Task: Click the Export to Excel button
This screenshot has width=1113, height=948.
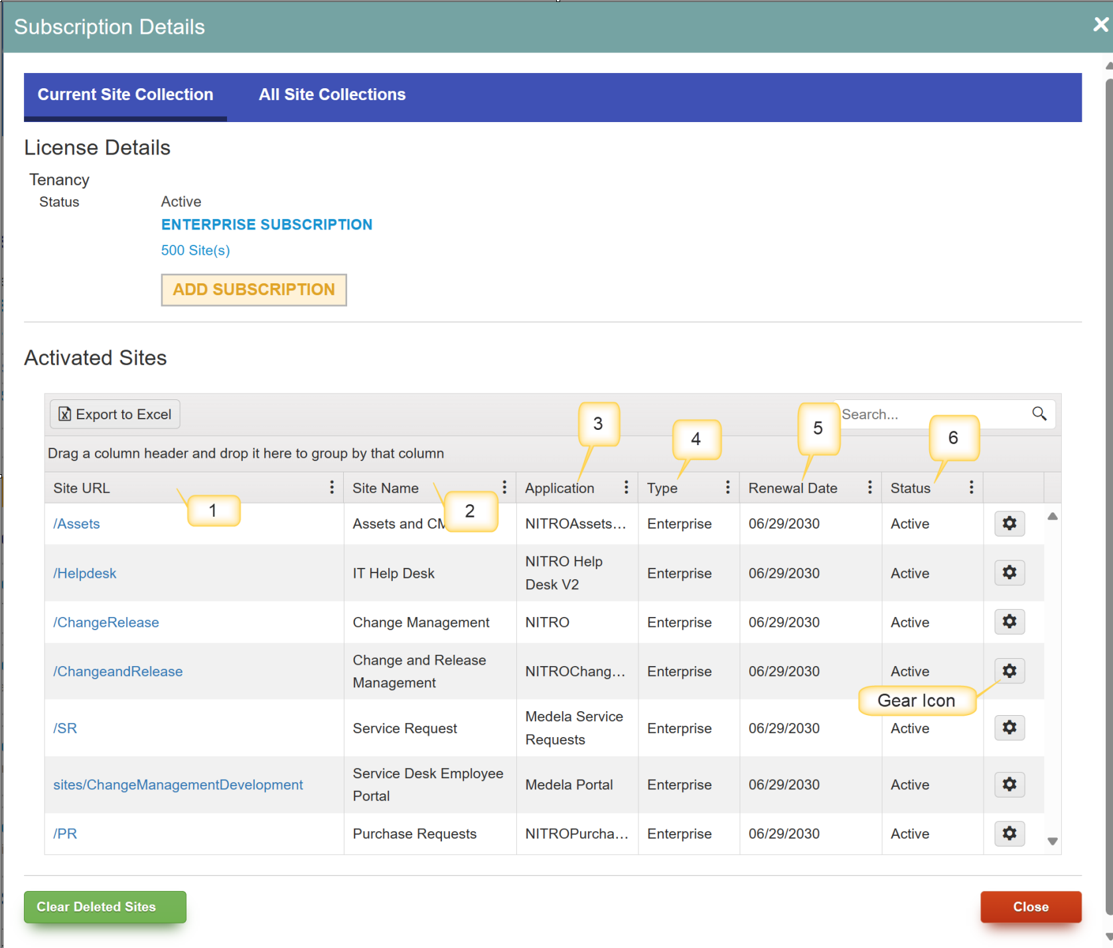Action: pyautogui.click(x=115, y=414)
